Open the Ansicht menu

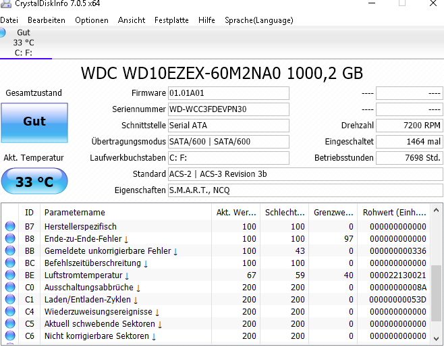point(132,20)
